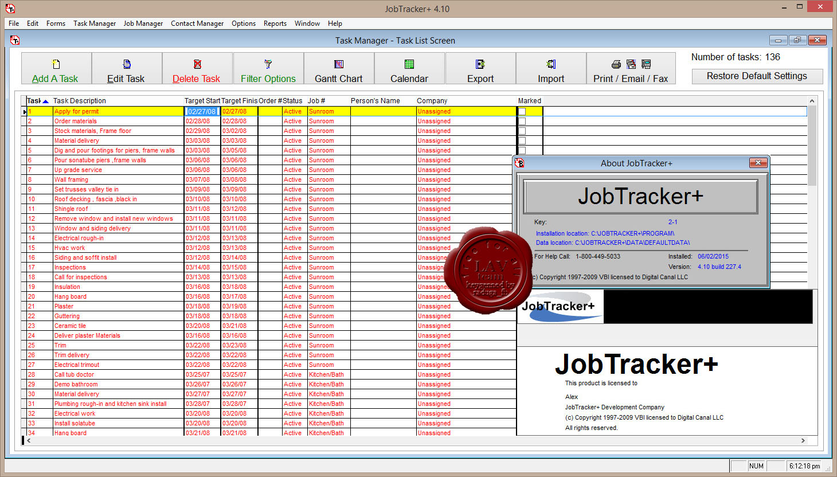
Task: Click the NUM indicator in status bar
Action: tap(756, 466)
